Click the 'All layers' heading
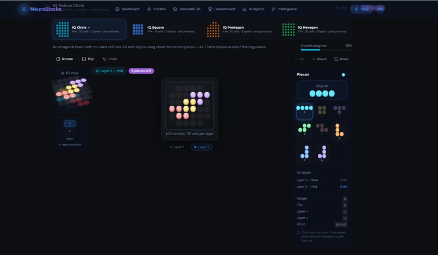This screenshot has width=438, height=255. [x=303, y=173]
